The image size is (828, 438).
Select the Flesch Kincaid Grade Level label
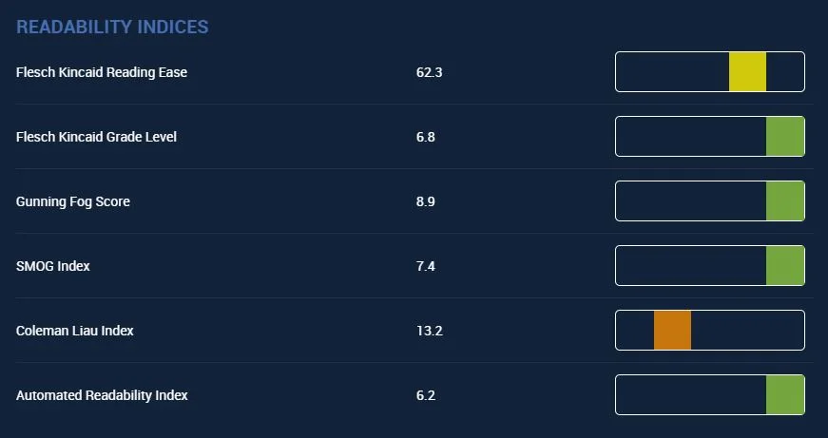[x=96, y=137]
